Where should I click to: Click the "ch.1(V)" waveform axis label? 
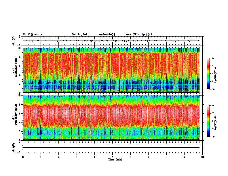tap(14, 41)
